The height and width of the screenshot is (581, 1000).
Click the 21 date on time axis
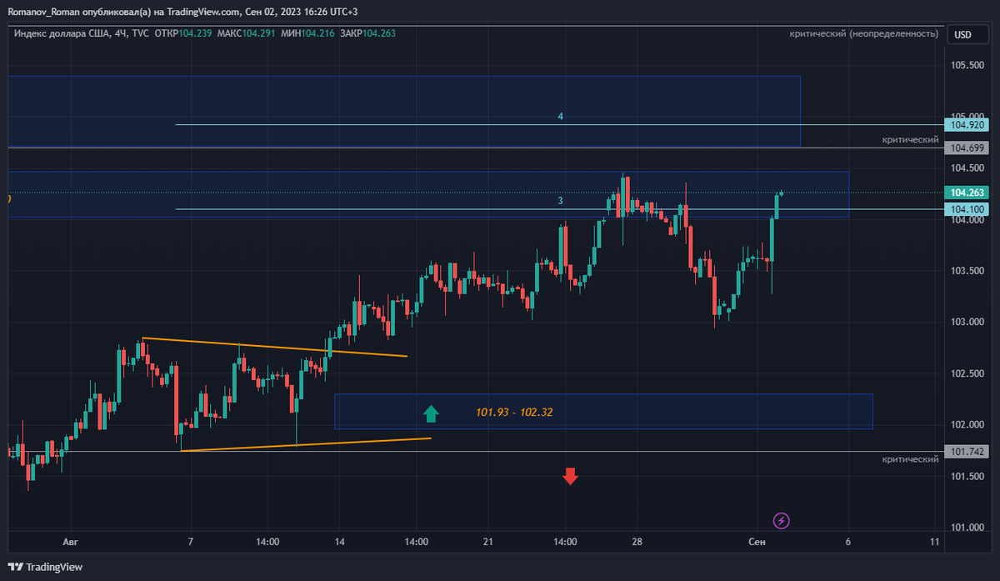(x=487, y=542)
